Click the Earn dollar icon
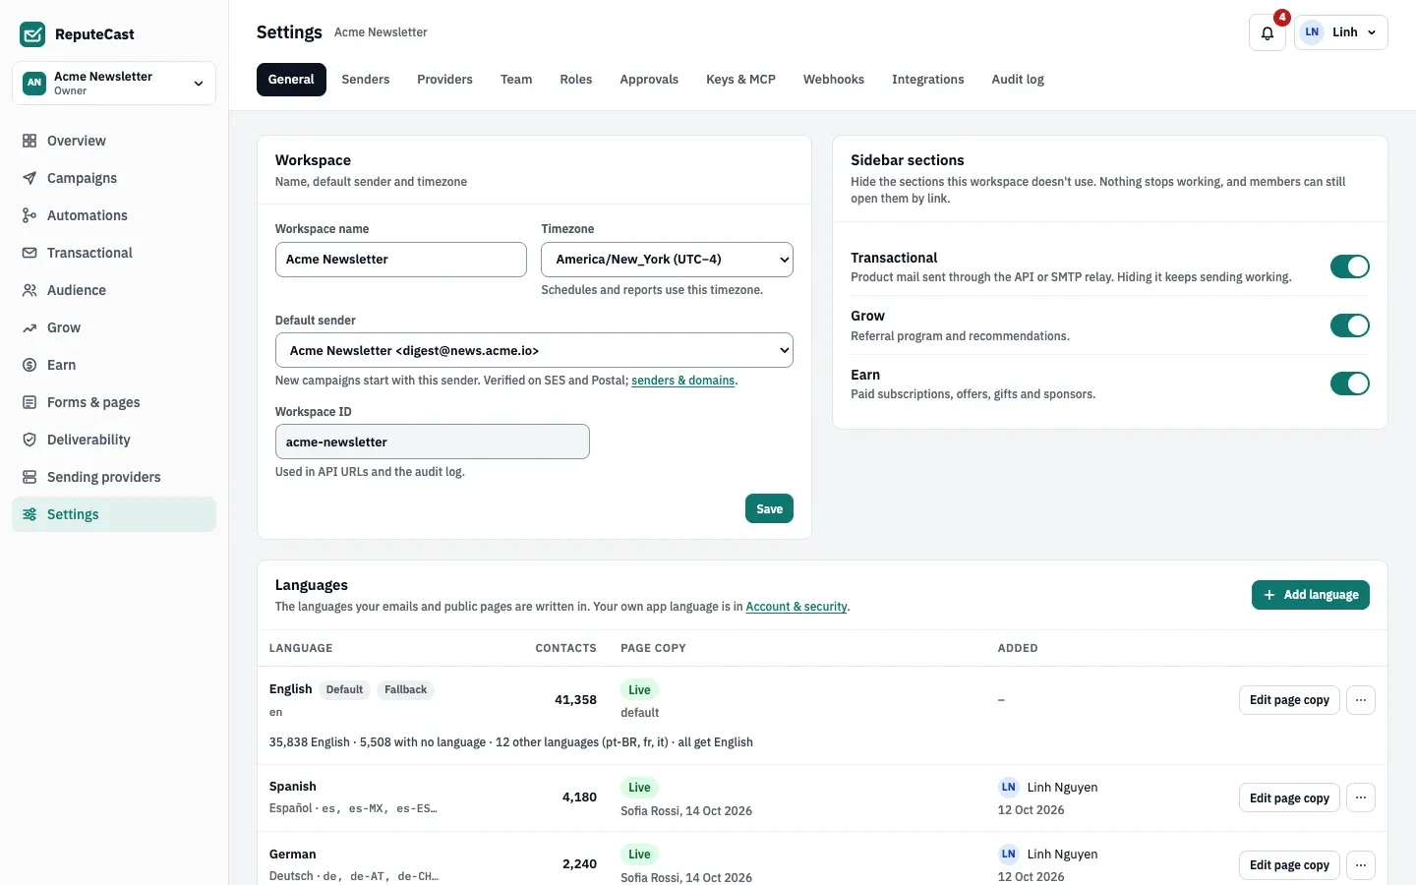The width and height of the screenshot is (1416, 885). coord(29,365)
